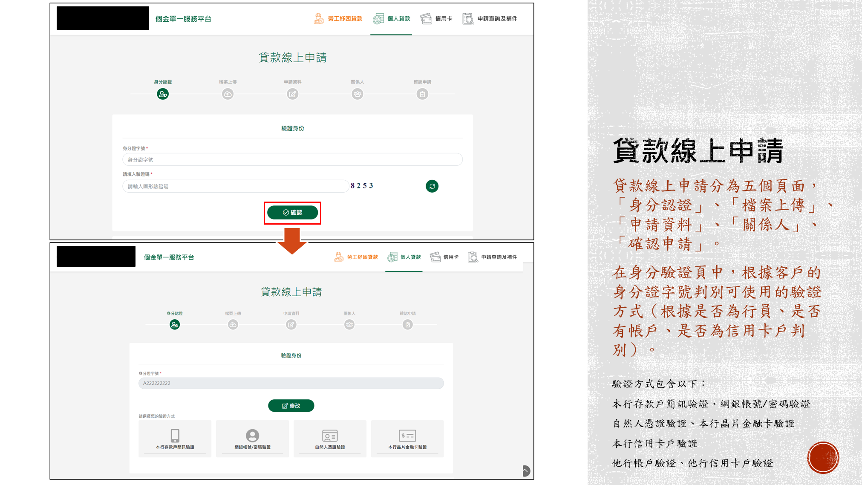Viewport: 862px width, 485px height.
Task: Click the scroll arrow icon at lower screenshot corner
Action: pos(526,471)
